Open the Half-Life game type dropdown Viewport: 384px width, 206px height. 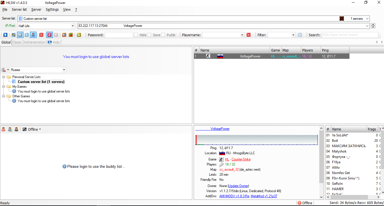[73, 26]
